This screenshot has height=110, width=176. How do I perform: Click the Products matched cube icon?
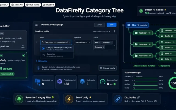click(x=60, y=81)
